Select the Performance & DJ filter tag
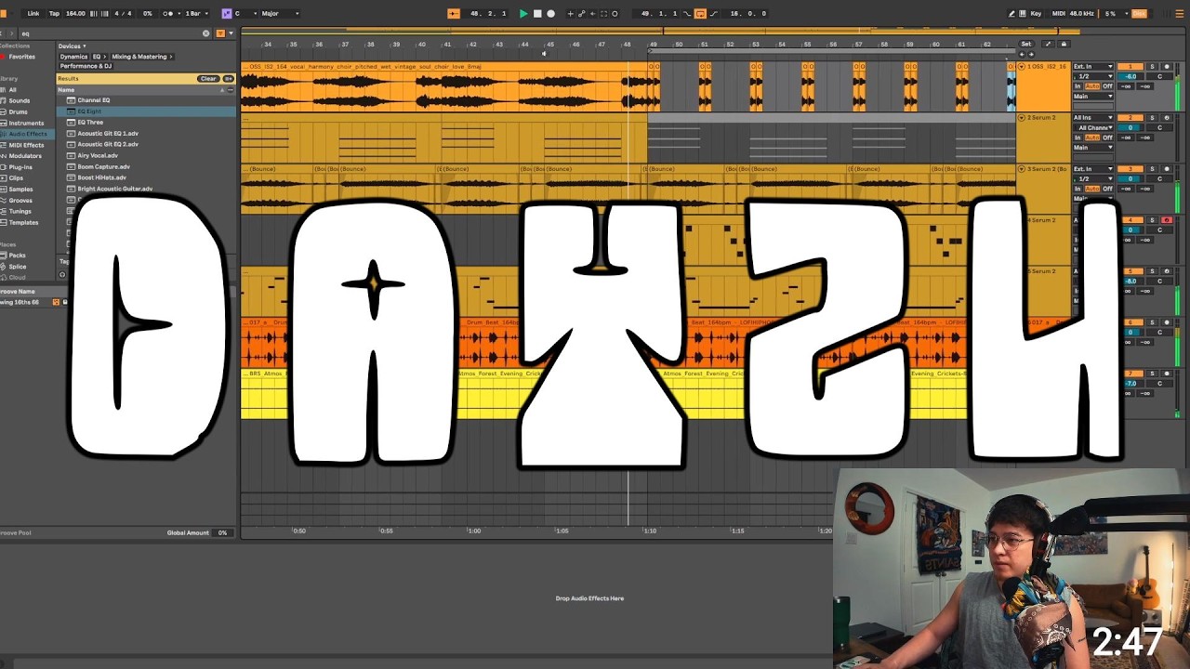The image size is (1190, 669). tap(86, 67)
